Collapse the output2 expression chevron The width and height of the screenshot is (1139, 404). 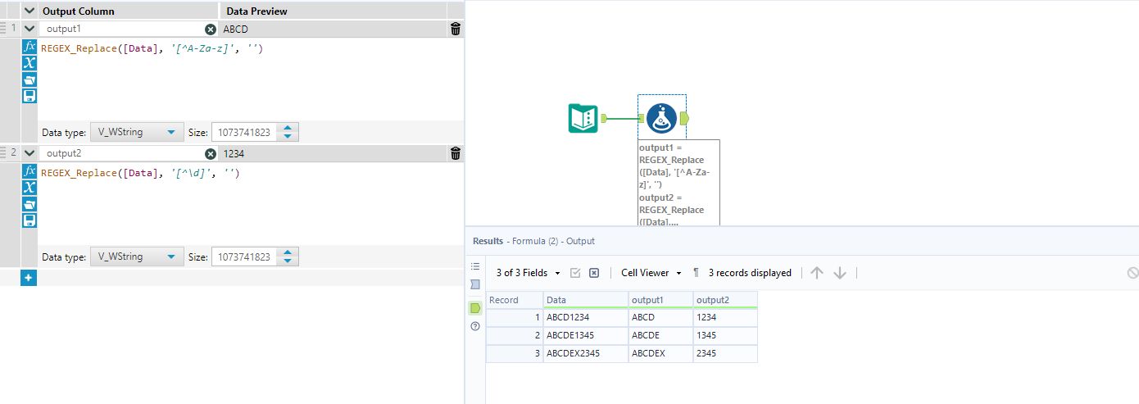pyautogui.click(x=29, y=153)
